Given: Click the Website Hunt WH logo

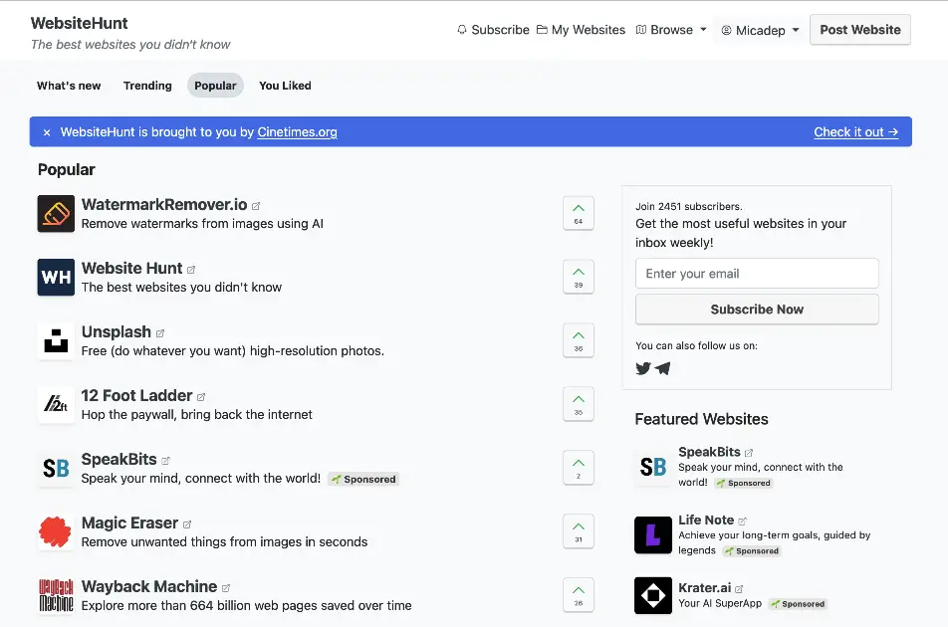Looking at the screenshot, I should [x=56, y=278].
